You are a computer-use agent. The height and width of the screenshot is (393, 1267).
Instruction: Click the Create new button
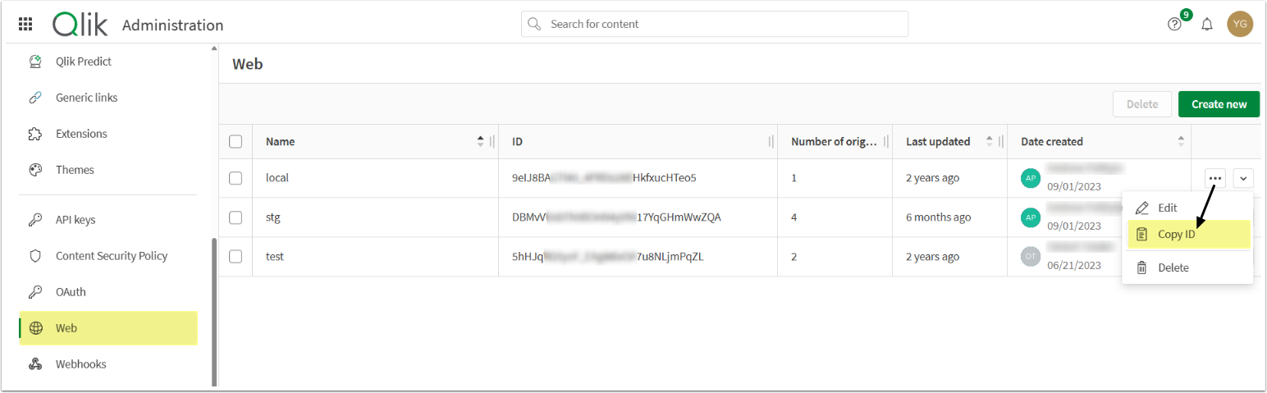(1219, 104)
